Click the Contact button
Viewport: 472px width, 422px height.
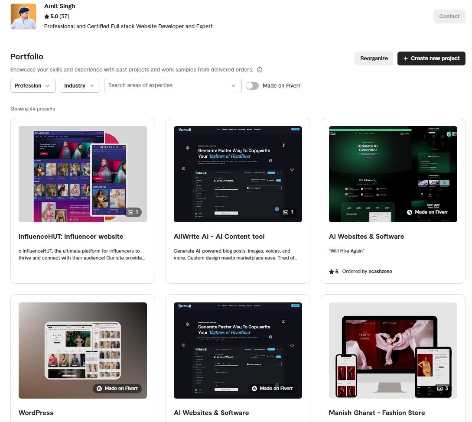pos(449,16)
